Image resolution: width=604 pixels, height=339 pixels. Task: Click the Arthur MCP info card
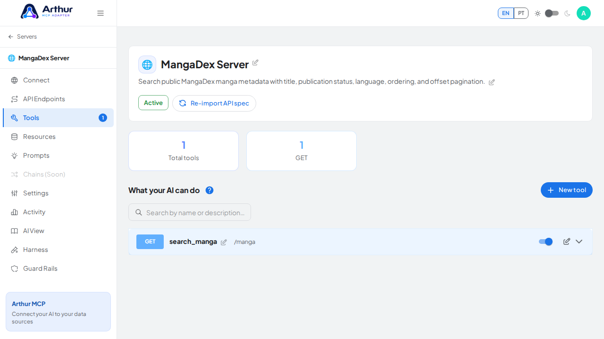[58, 312]
